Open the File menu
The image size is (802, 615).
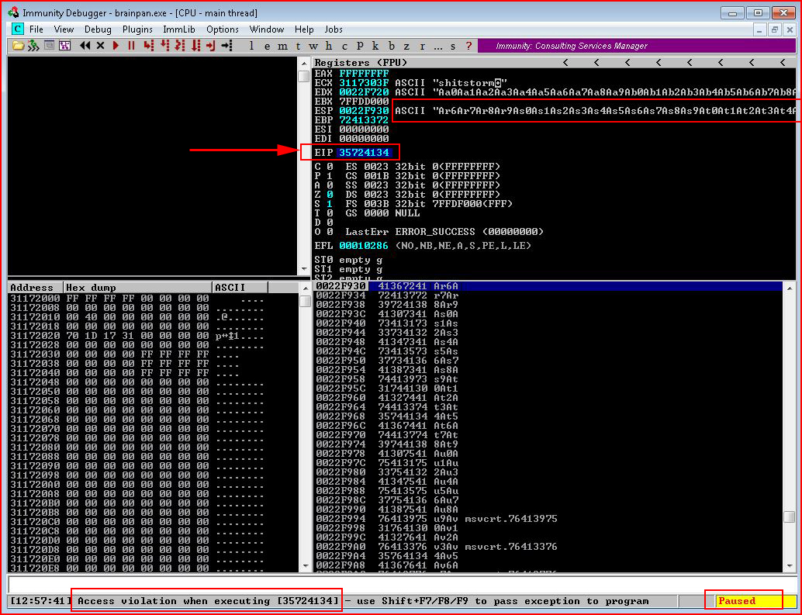(x=36, y=29)
